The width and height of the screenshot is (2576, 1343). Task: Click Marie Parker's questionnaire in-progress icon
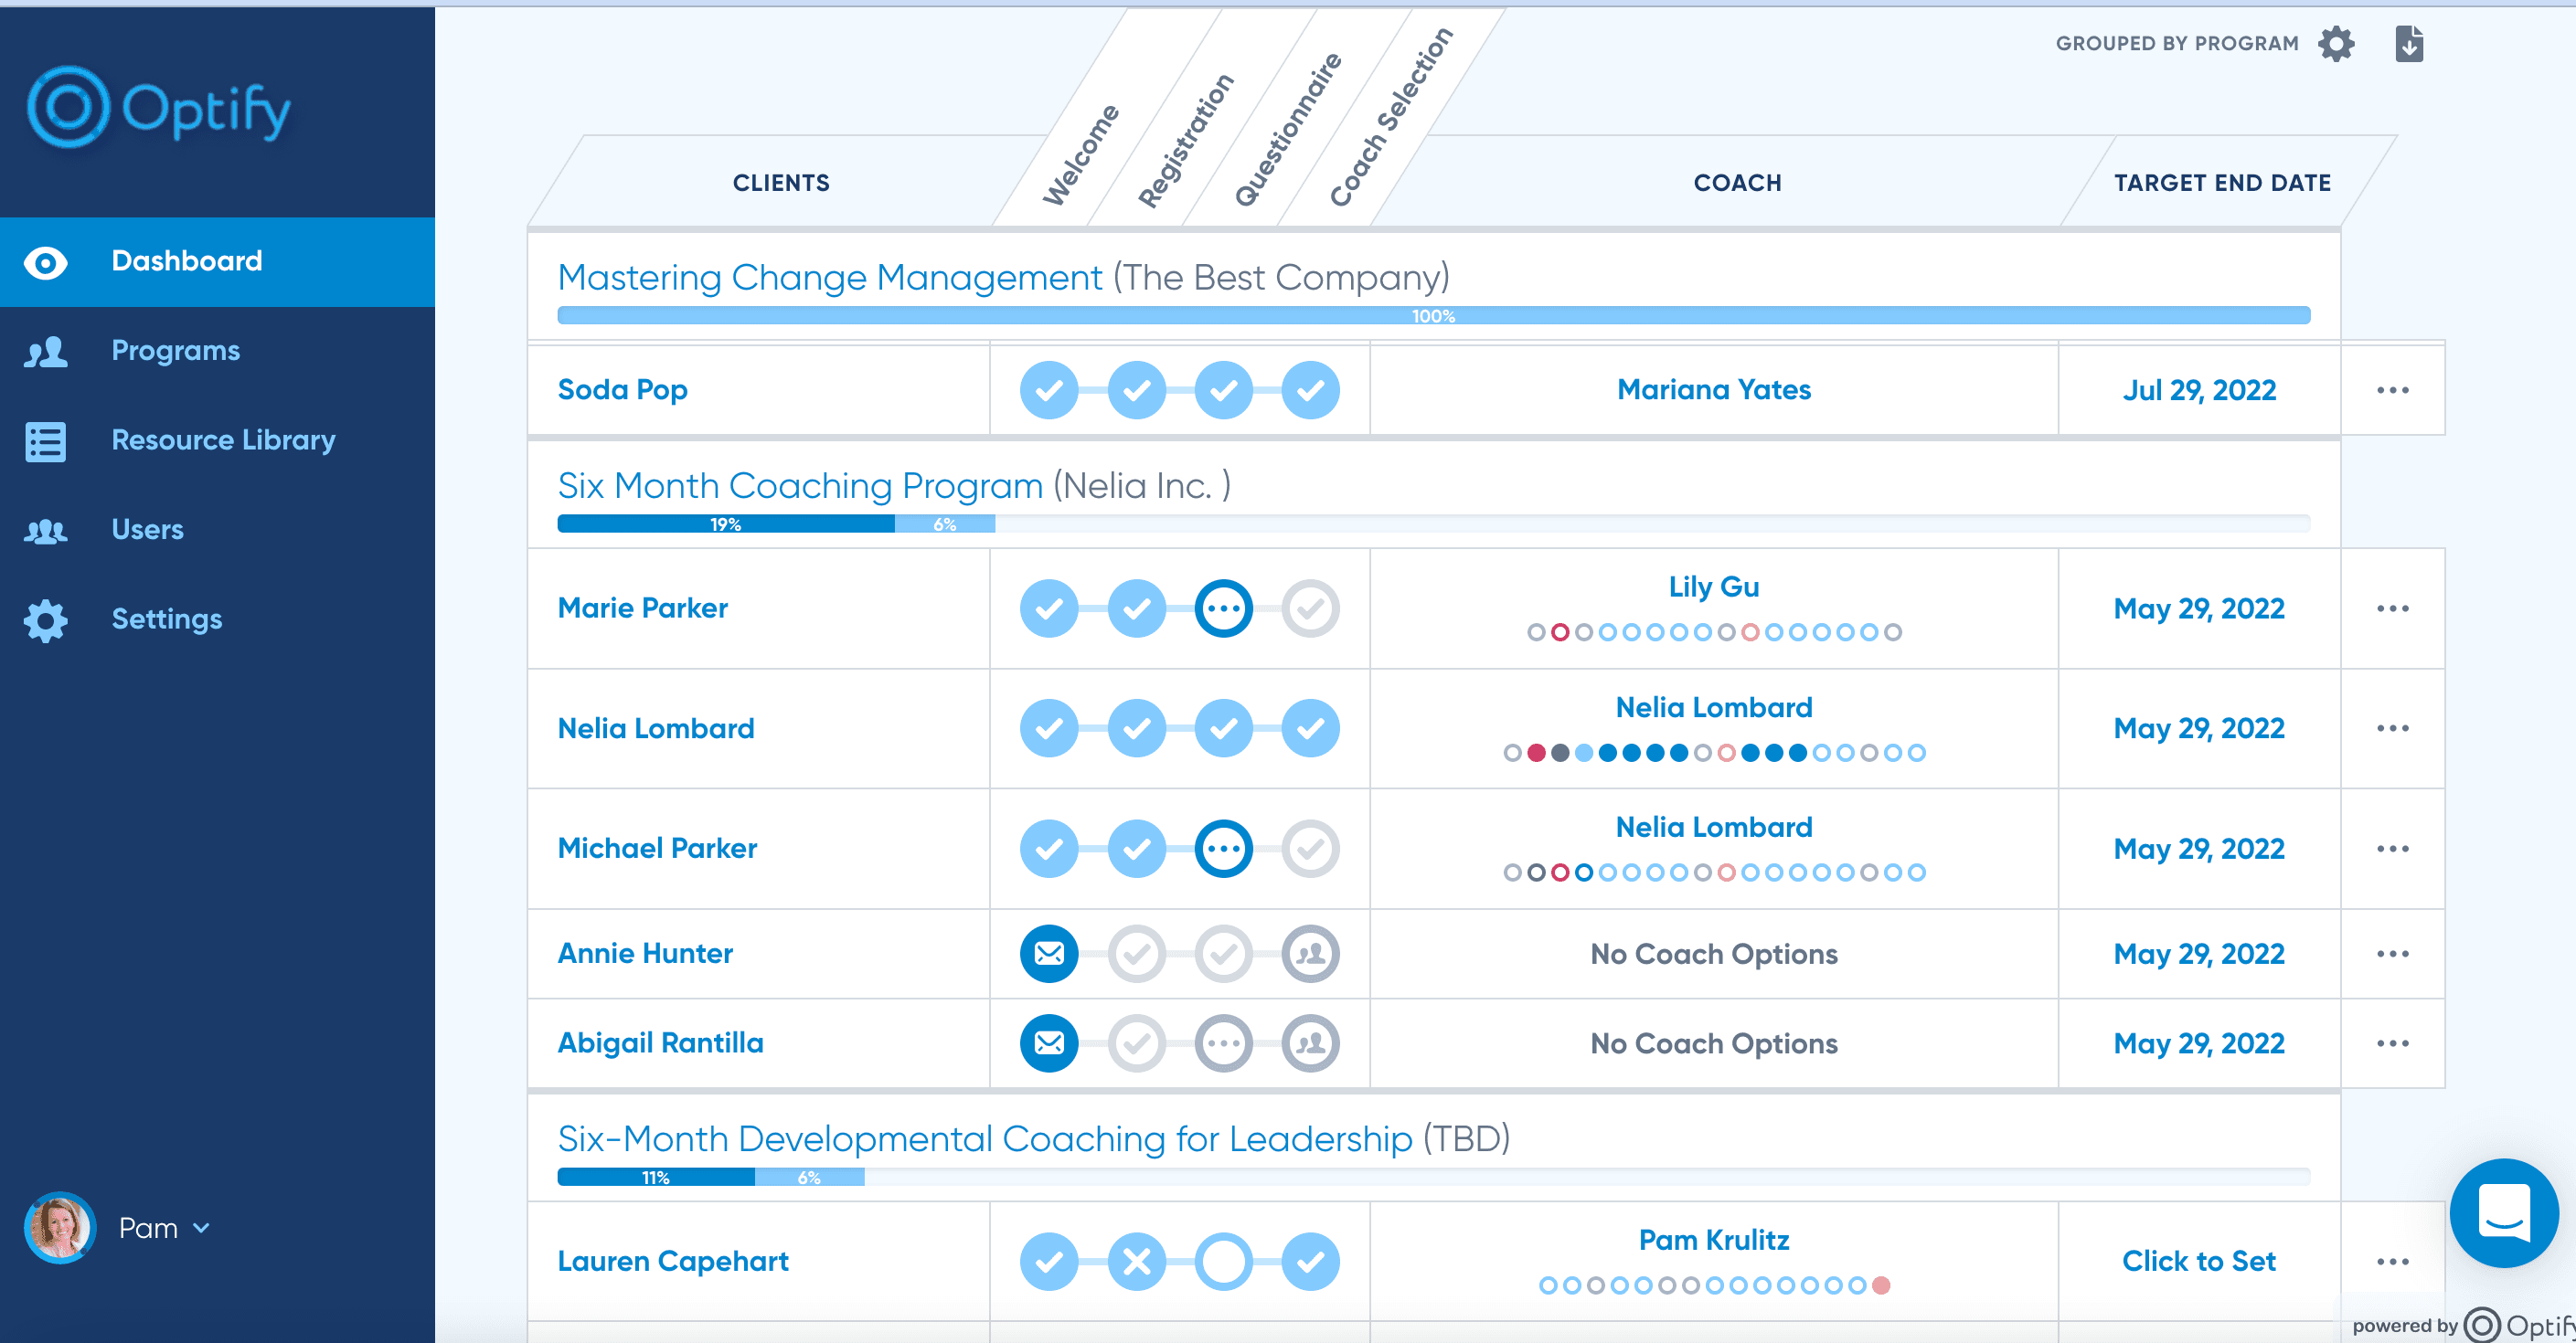tap(1223, 608)
